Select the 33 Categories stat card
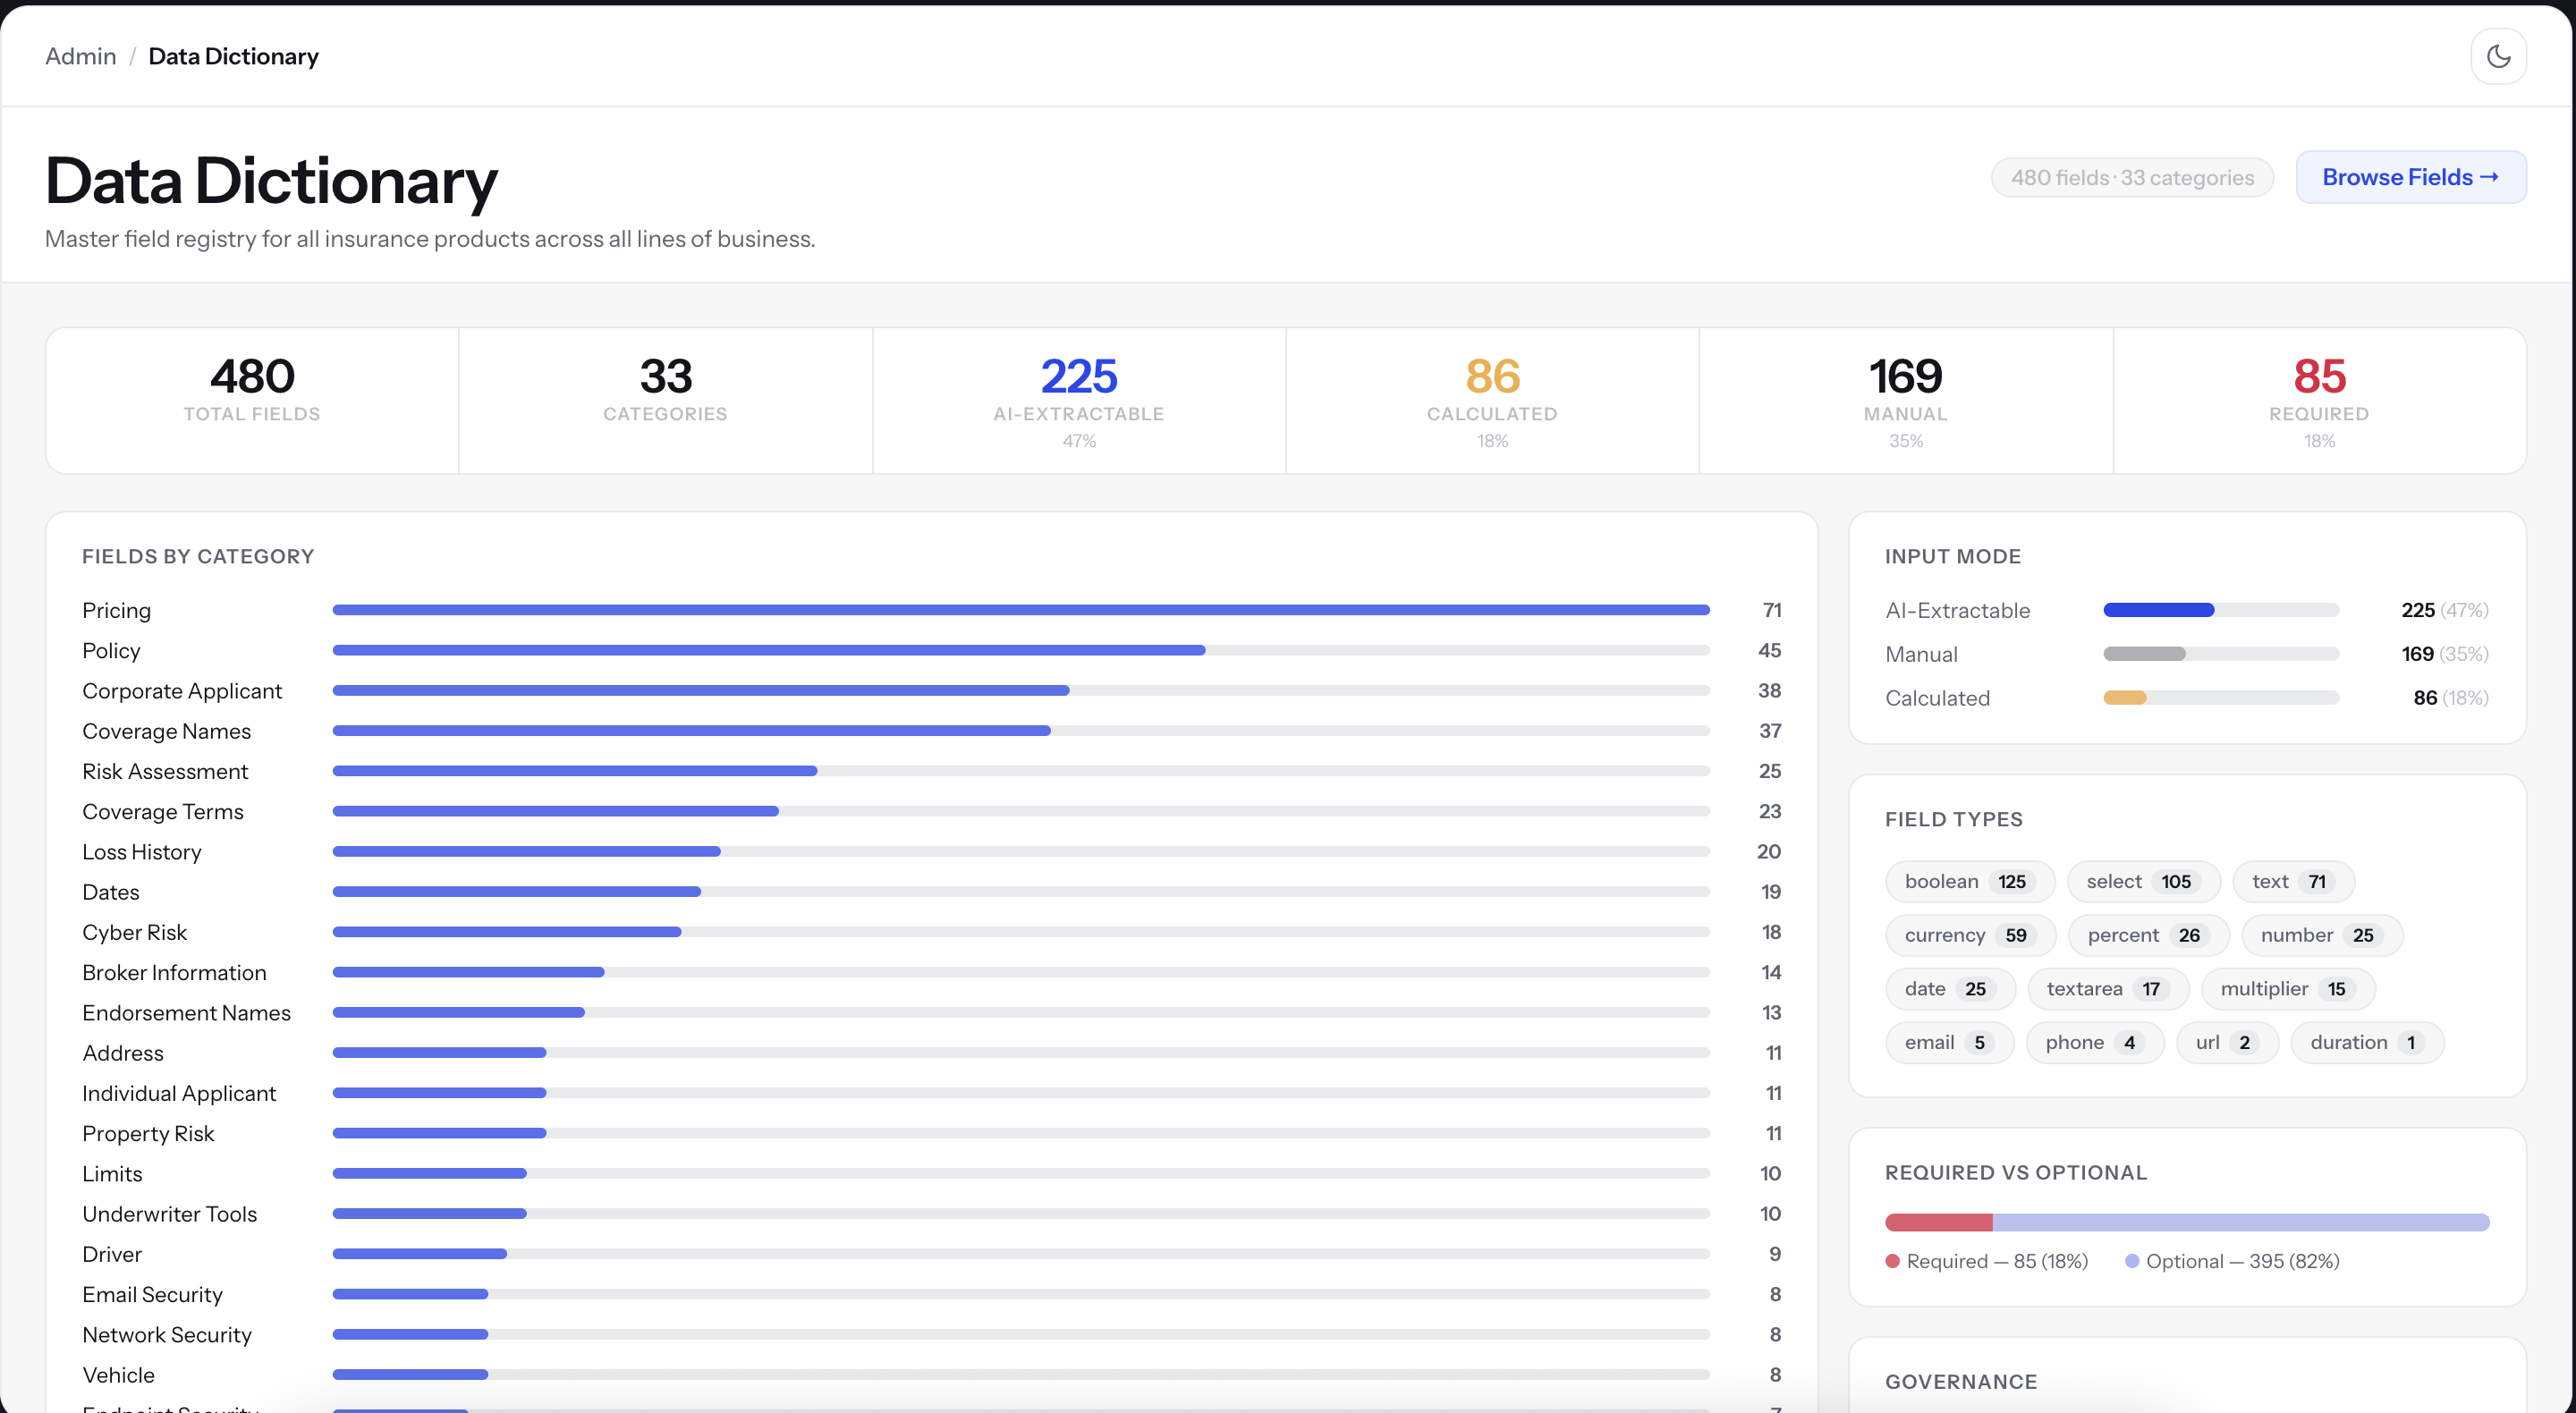This screenshot has height=1413, width=2576. click(x=665, y=400)
